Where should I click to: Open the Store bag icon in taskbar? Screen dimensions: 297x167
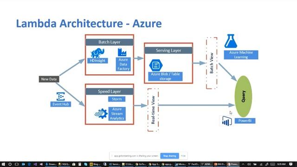pos(74,164)
